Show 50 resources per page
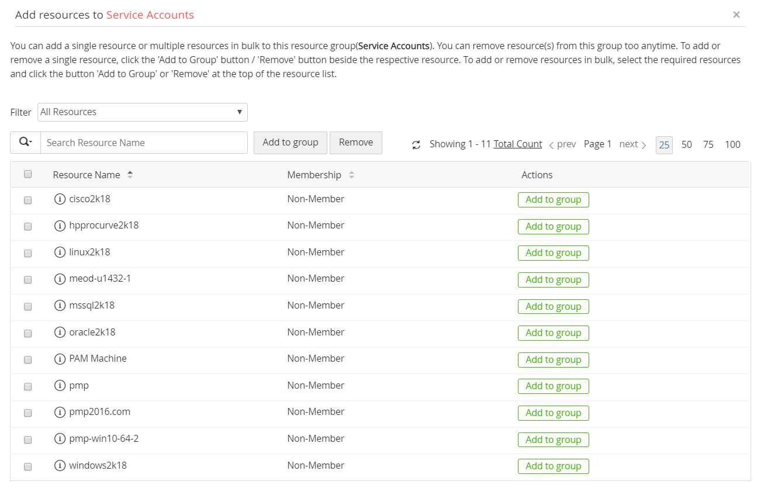The height and width of the screenshot is (495, 764). click(686, 144)
